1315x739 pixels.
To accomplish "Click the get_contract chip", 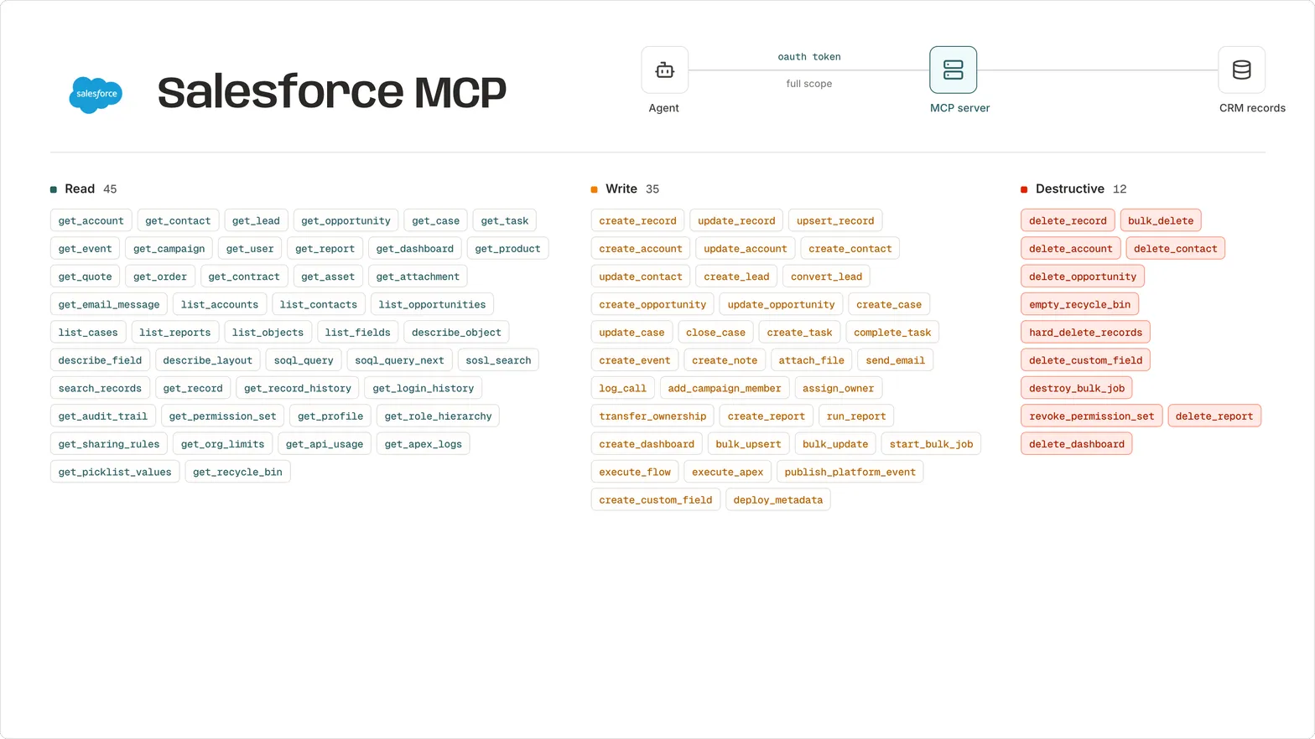I will tap(244, 276).
